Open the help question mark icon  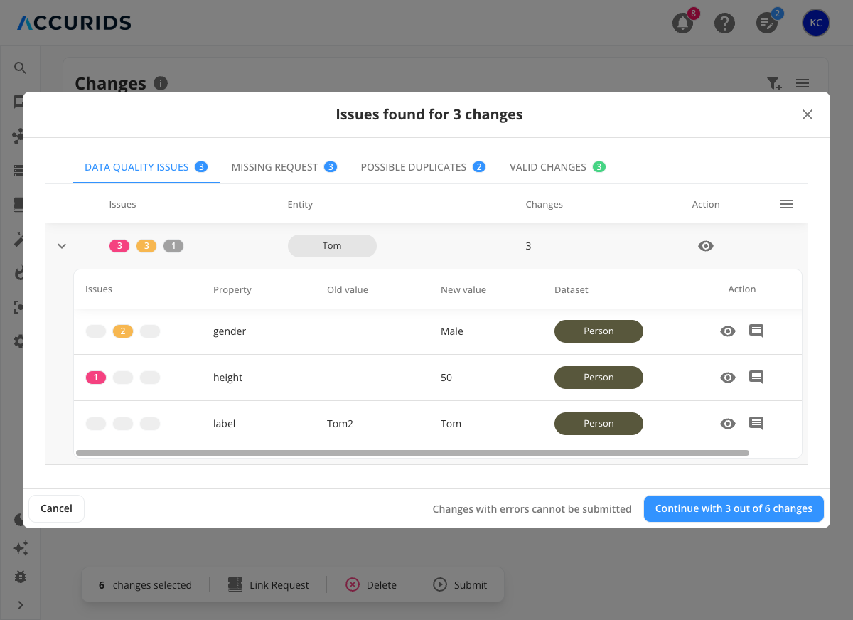coord(724,23)
